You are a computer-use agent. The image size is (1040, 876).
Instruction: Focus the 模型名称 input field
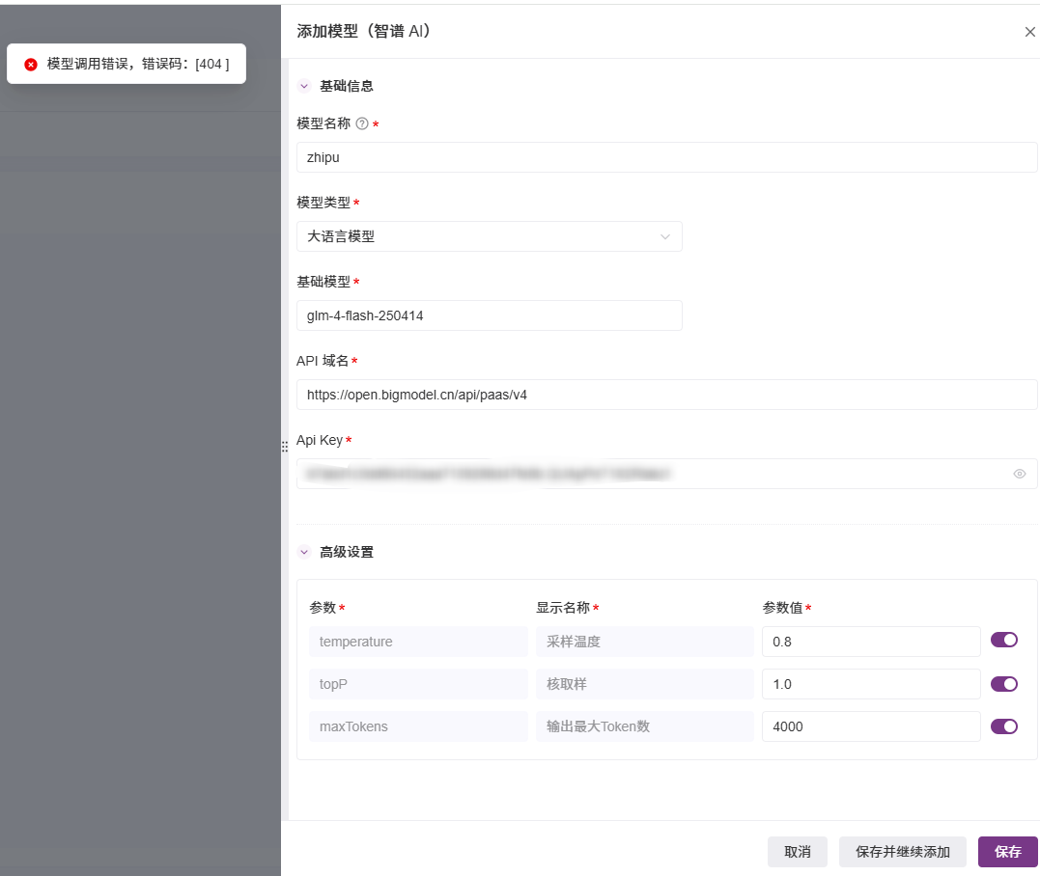(666, 157)
